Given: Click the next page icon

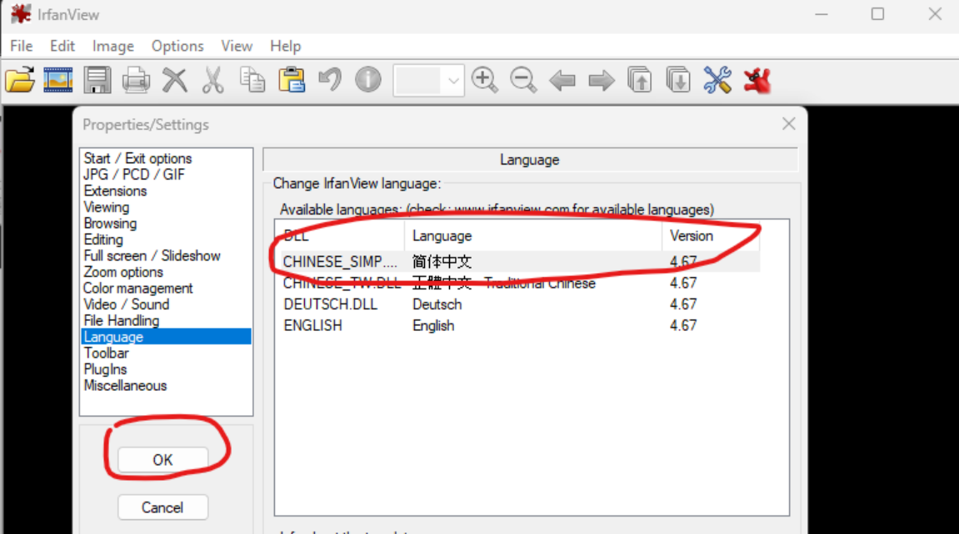Looking at the screenshot, I should click(x=678, y=80).
